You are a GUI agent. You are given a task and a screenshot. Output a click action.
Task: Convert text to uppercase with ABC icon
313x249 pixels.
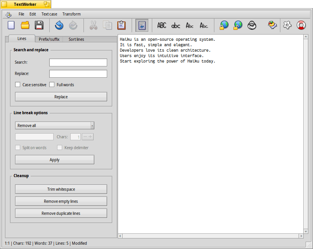pyautogui.click(x=162, y=25)
